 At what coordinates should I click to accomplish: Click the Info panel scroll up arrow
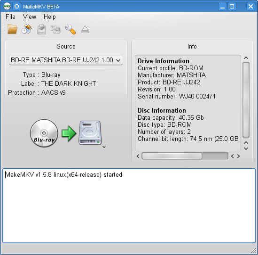[x=246, y=58]
